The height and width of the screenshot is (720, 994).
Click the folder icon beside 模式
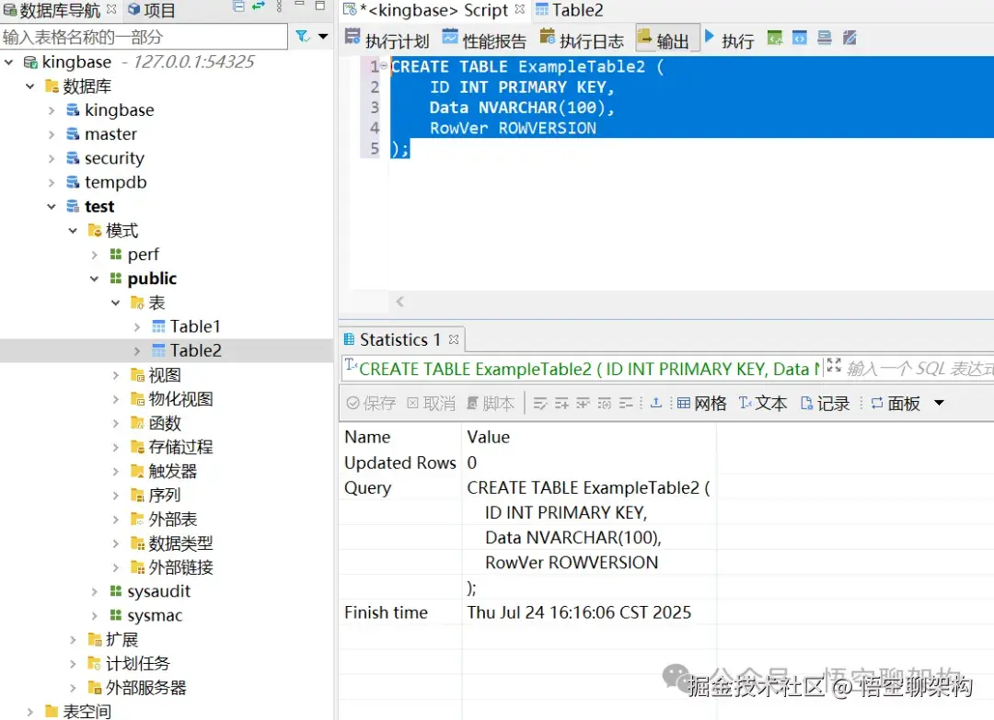[x=95, y=231]
